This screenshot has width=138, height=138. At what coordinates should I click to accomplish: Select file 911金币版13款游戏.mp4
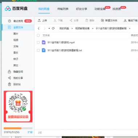click(x=61, y=42)
